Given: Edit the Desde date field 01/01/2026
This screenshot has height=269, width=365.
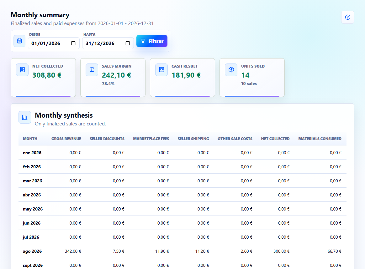Looking at the screenshot, I should 54,43.
